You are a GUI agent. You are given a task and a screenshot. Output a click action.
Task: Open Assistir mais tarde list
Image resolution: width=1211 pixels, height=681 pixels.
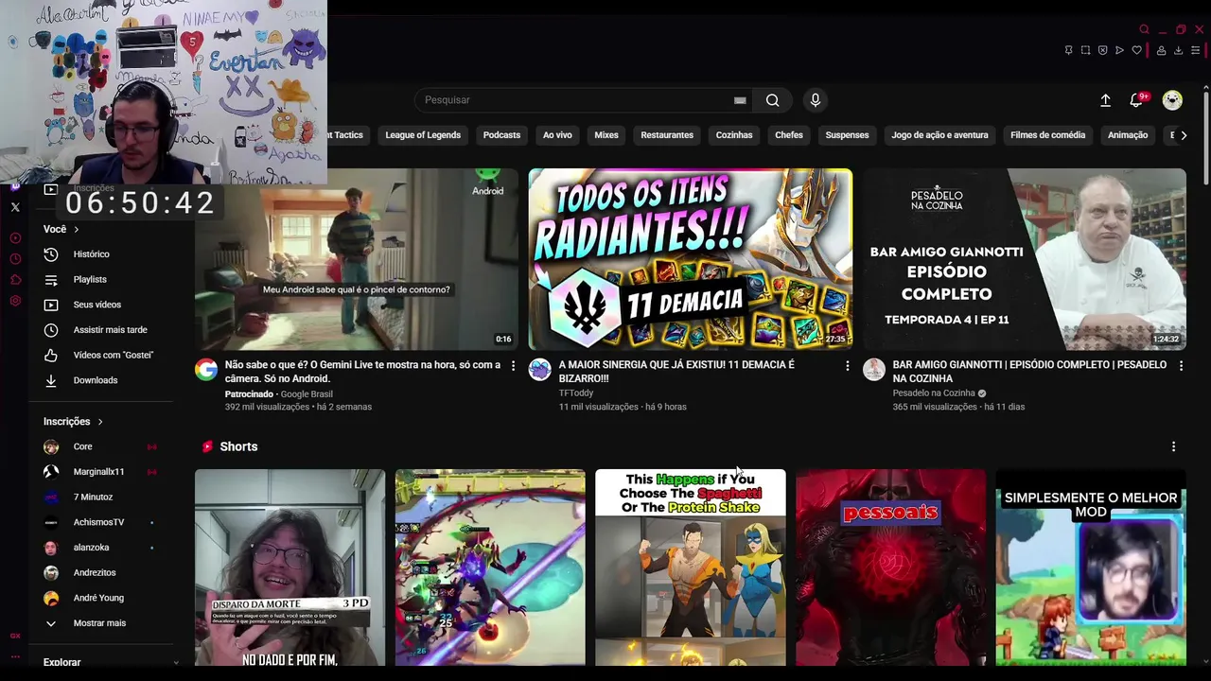104,330
